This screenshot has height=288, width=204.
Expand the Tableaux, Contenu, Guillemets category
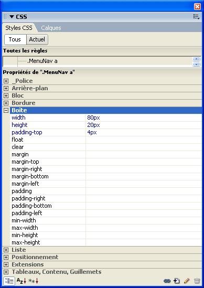click(6, 272)
